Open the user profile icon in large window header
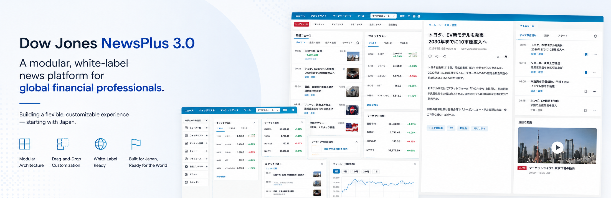Image resolution: width=611 pixels, height=198 pixels. point(419,16)
